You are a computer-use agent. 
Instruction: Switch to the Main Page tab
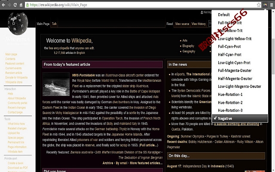pyautogui.click(x=43, y=24)
